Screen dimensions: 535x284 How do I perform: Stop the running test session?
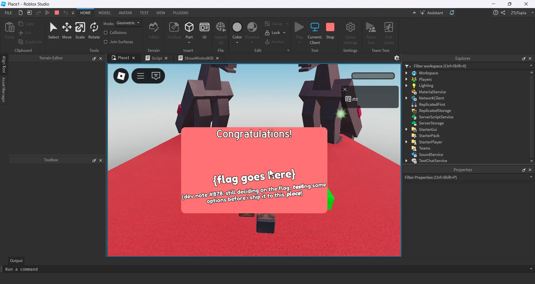[x=330, y=31]
